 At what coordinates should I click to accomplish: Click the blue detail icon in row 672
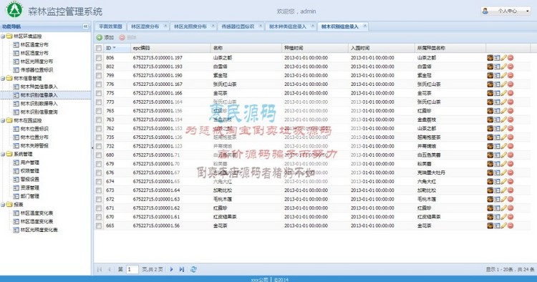497,199
